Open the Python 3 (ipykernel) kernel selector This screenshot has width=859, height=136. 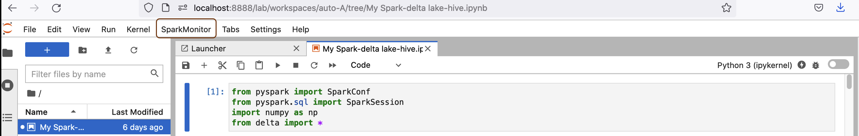(754, 65)
